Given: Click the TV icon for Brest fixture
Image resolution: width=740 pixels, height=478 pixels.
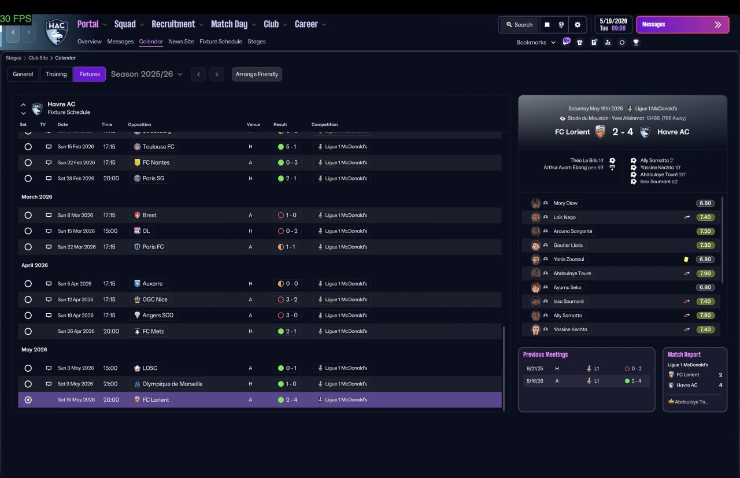Looking at the screenshot, I should [49, 215].
